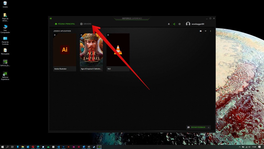Click the Age of Empires II: Definitiv... label

click(x=91, y=69)
